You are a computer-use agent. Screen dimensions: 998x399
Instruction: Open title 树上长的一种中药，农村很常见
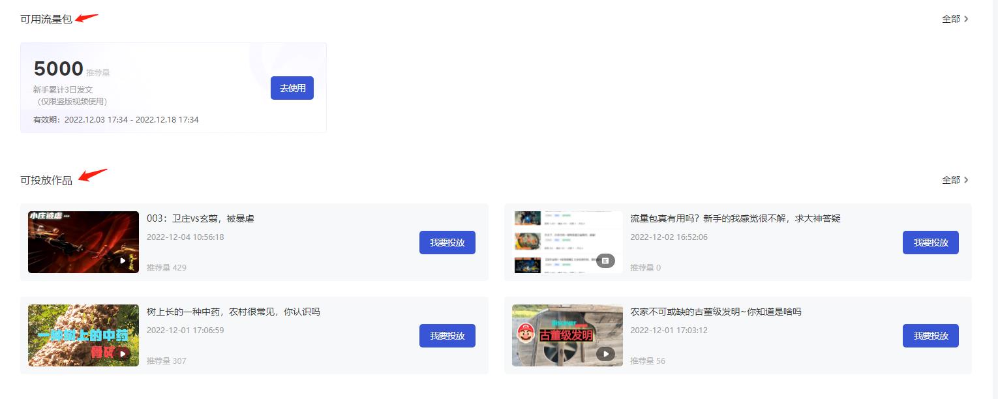coord(234,312)
